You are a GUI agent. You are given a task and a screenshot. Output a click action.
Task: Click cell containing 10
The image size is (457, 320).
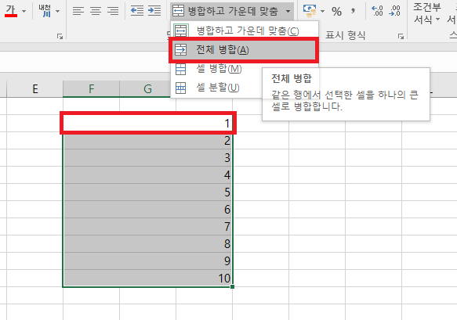tap(148, 278)
